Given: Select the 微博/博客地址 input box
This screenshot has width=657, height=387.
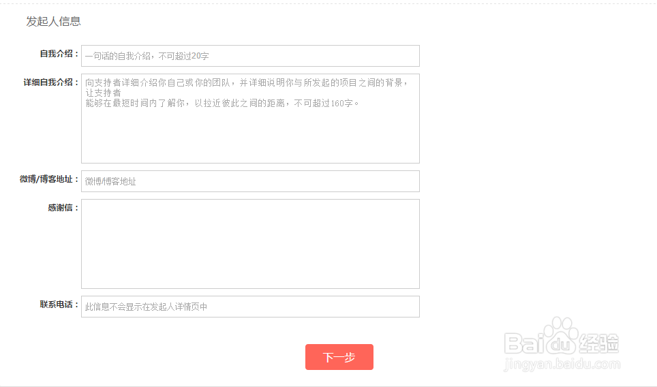Looking at the screenshot, I should 250,181.
